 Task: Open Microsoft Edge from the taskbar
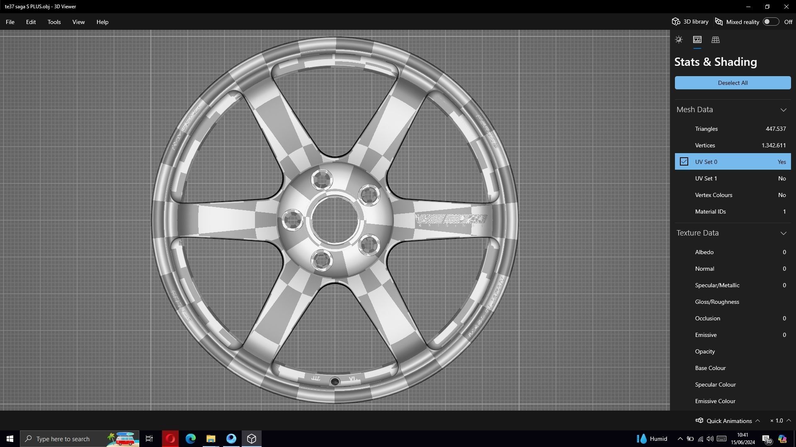[190, 439]
